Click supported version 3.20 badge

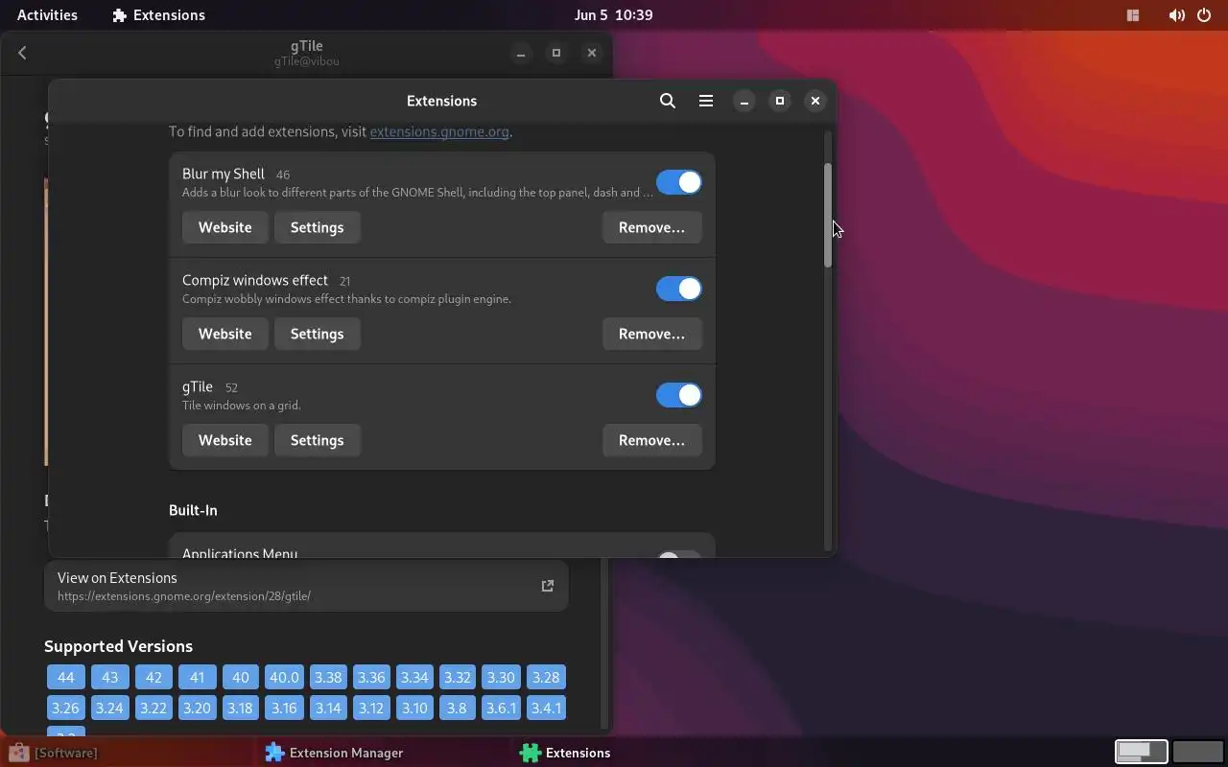(x=197, y=708)
